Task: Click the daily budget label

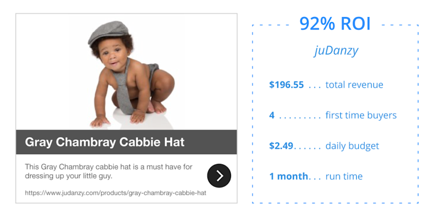Action: coord(352,146)
